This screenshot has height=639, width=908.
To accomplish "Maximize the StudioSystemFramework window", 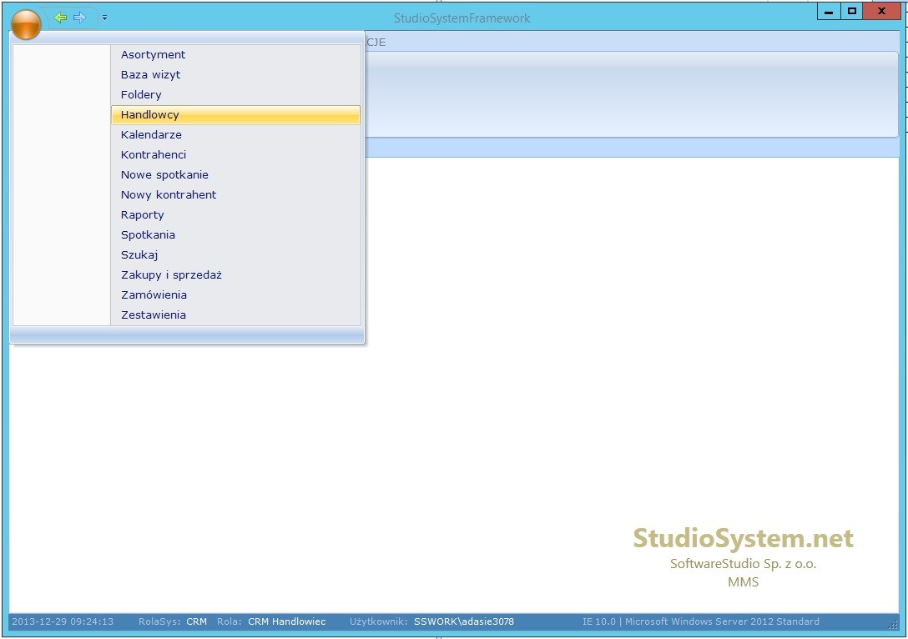I will pos(851,11).
